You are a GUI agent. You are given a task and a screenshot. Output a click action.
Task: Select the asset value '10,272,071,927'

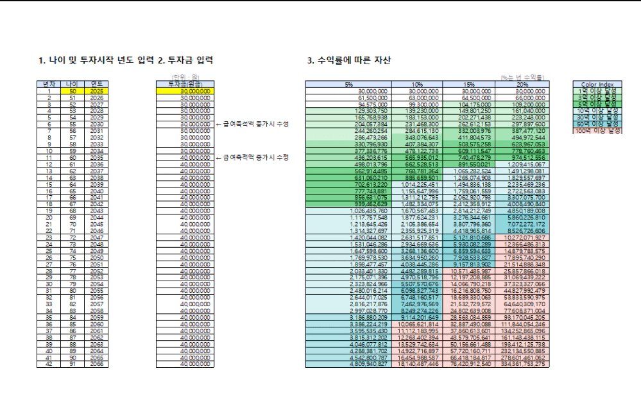pyautogui.click(x=522, y=238)
